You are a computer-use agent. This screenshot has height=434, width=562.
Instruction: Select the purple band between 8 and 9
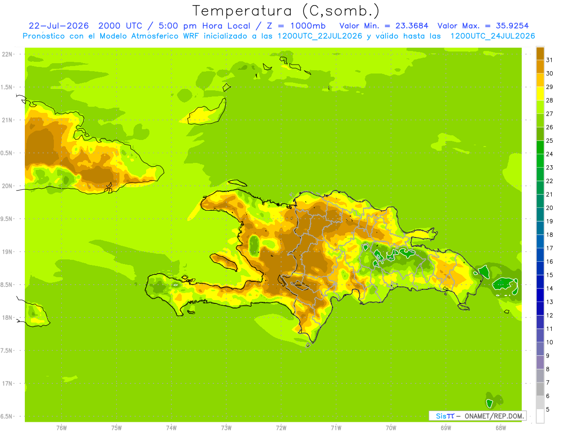pyautogui.click(x=540, y=362)
